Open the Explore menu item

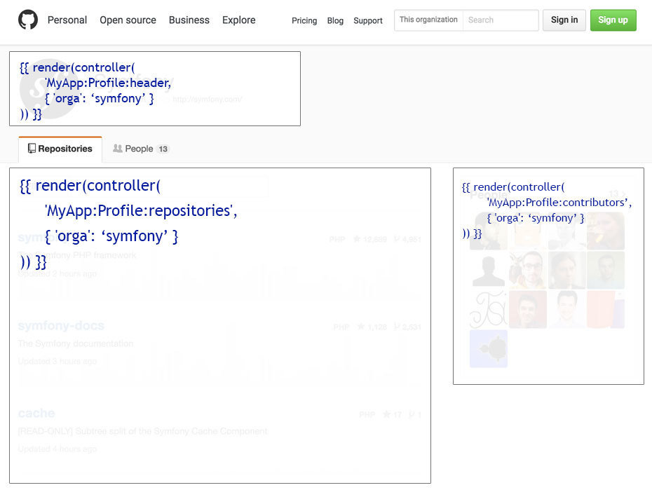[238, 20]
